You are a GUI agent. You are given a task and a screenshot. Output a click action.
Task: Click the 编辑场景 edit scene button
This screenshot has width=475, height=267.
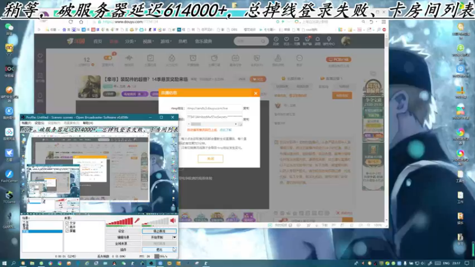coord(123,237)
